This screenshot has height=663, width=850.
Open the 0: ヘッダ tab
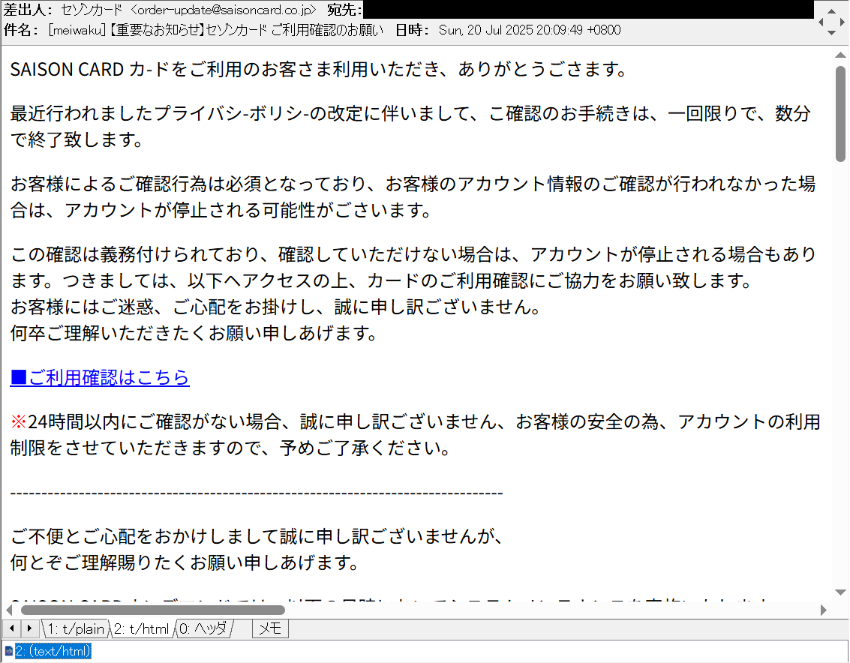tap(204, 628)
